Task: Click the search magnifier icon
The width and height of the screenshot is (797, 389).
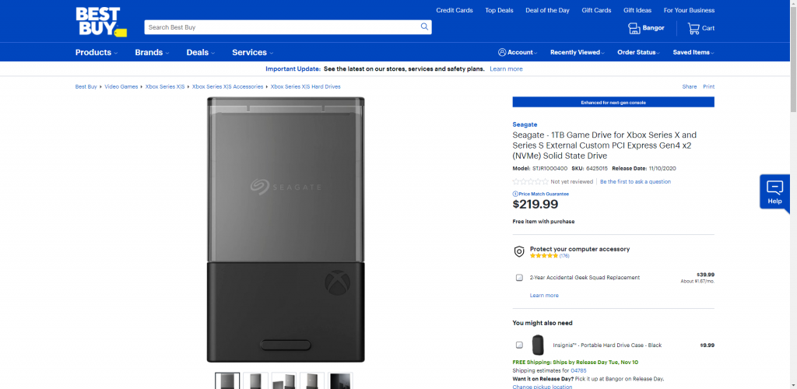Action: click(424, 27)
